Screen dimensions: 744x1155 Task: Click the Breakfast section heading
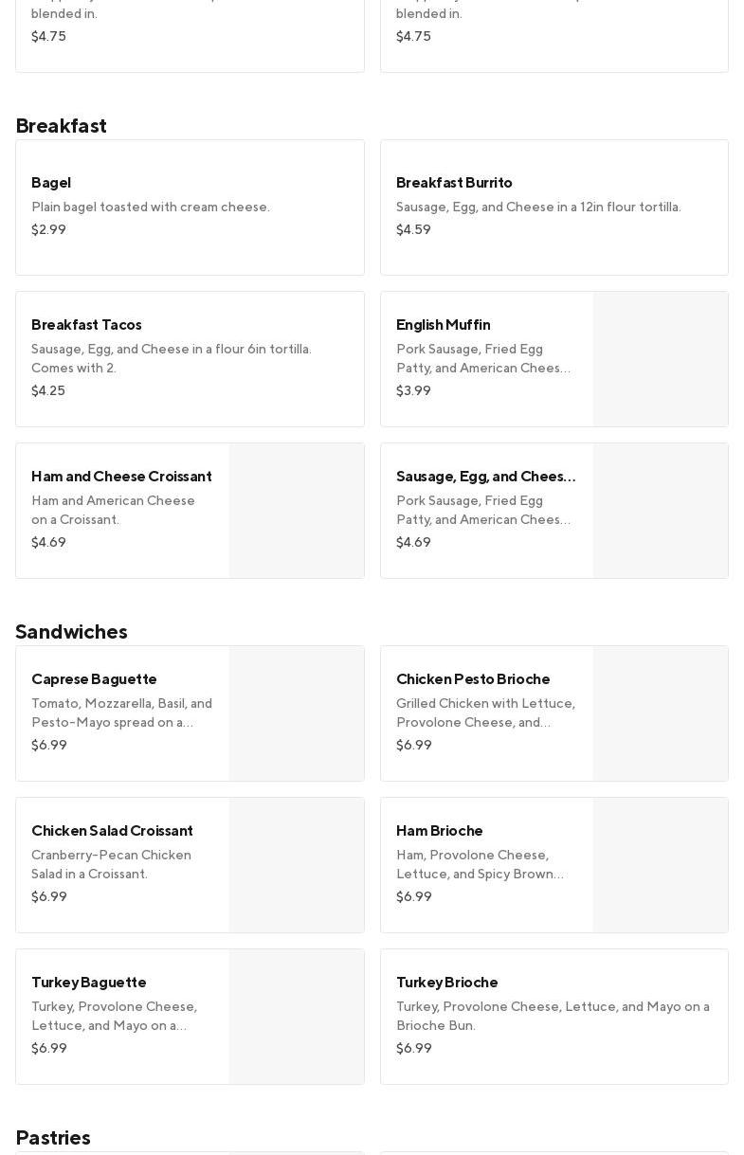[x=62, y=126]
